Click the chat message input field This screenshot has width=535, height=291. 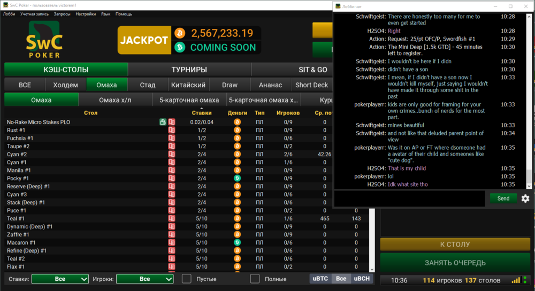click(409, 198)
